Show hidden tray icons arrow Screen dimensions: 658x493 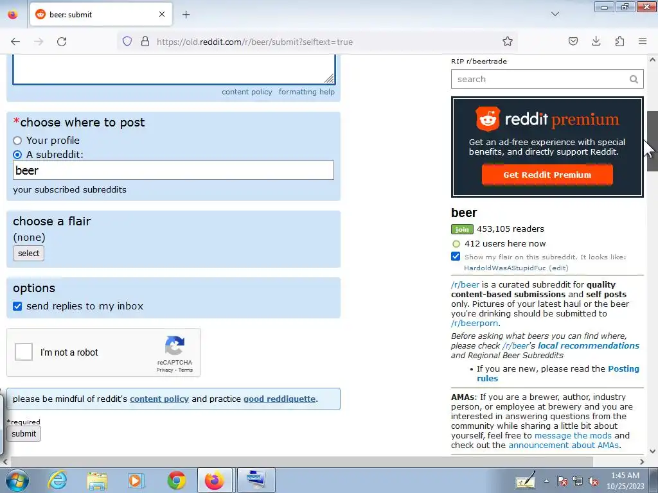point(546,481)
